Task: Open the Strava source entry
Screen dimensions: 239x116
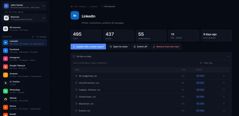Action: 24,107
